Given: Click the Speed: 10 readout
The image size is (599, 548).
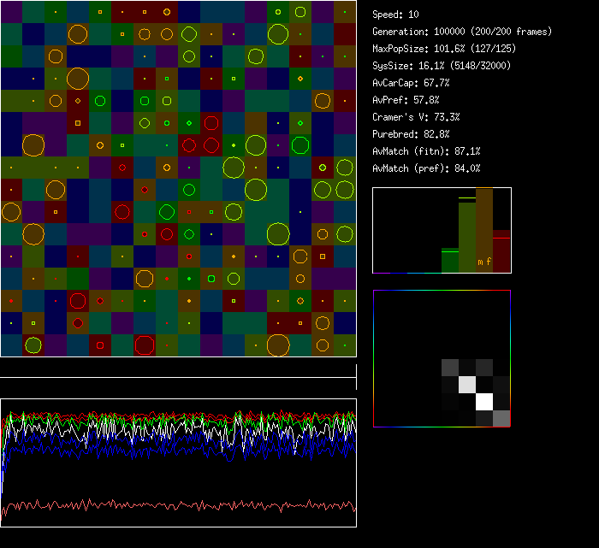Looking at the screenshot, I should pos(396,15).
